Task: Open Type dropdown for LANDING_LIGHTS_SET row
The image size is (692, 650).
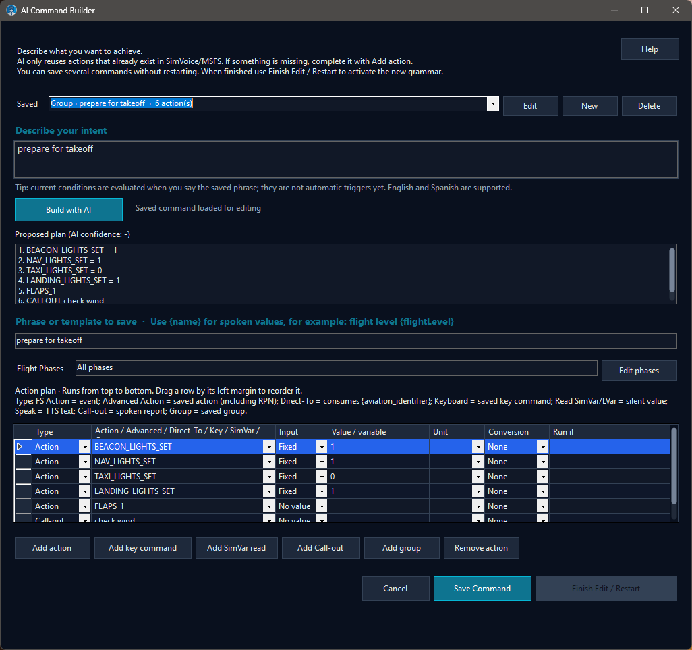Action: (x=85, y=491)
